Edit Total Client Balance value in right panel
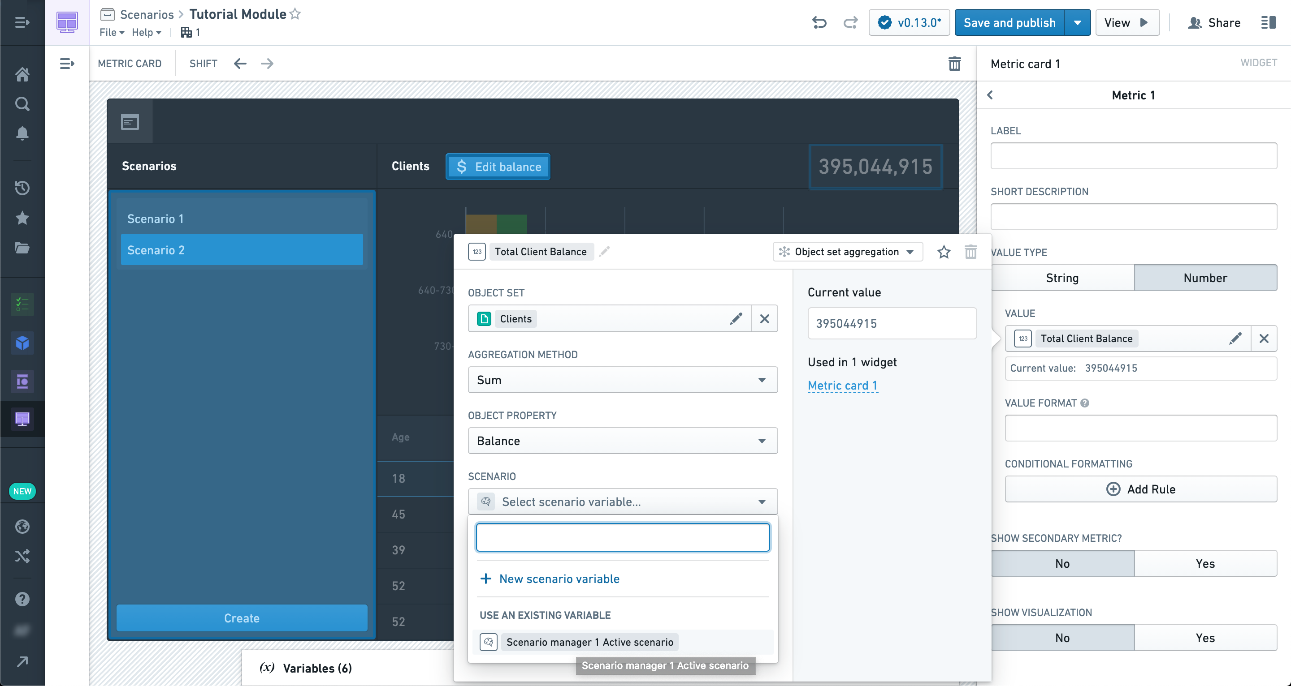The image size is (1291, 686). [1235, 339]
